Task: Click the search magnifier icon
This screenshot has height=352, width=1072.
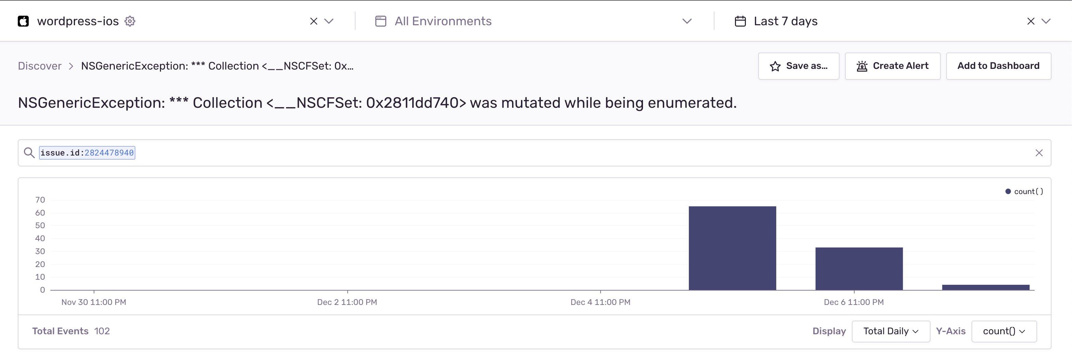Action: (x=29, y=153)
